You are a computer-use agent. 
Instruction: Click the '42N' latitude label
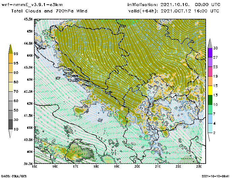point(30,103)
